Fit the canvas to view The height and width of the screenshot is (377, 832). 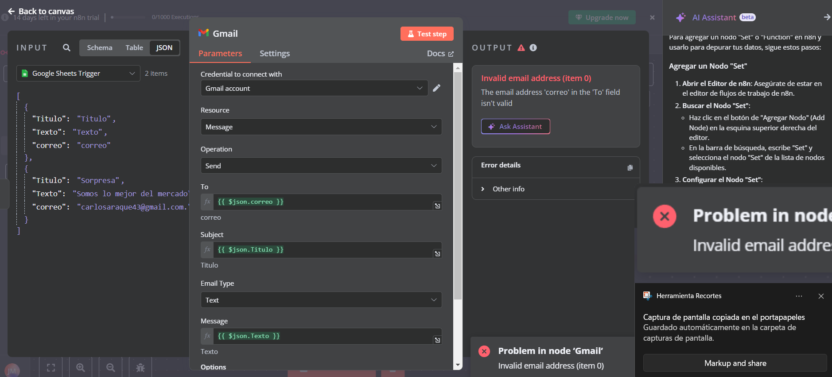click(x=51, y=368)
